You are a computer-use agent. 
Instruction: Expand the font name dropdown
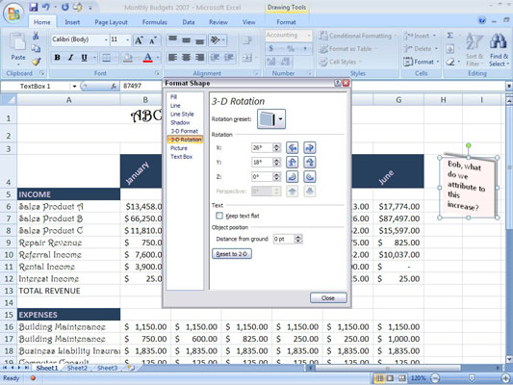(106, 39)
